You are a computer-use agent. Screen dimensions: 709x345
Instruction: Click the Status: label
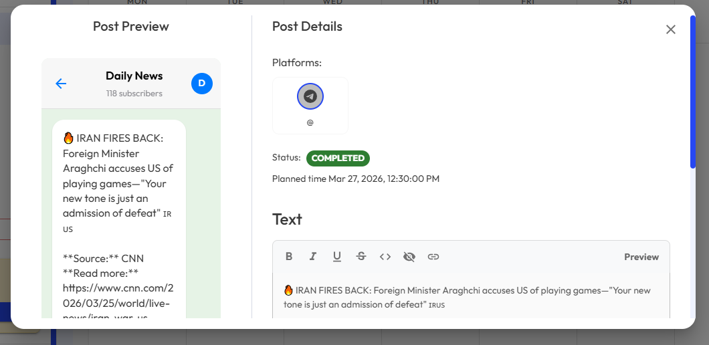tap(286, 158)
